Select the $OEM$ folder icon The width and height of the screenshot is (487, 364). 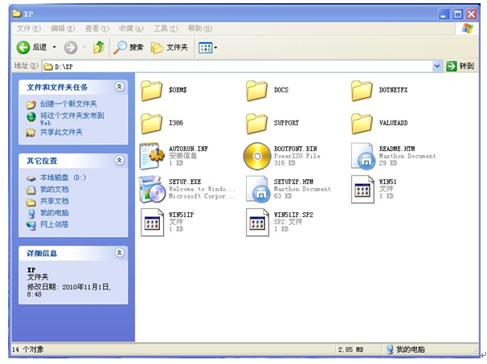[x=151, y=90]
